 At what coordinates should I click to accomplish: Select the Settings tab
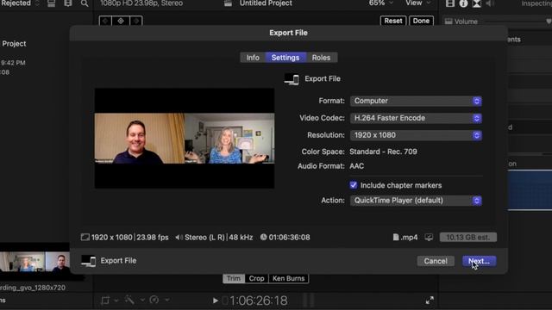point(285,58)
